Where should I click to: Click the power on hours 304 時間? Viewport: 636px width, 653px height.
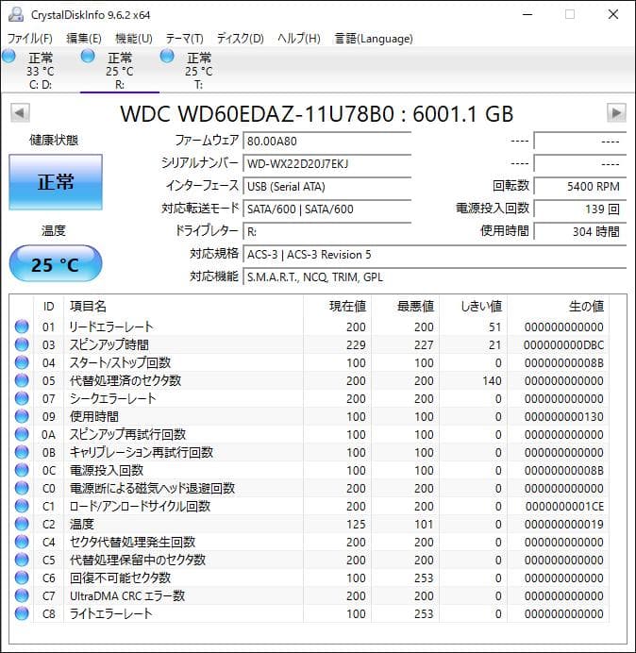[579, 231]
